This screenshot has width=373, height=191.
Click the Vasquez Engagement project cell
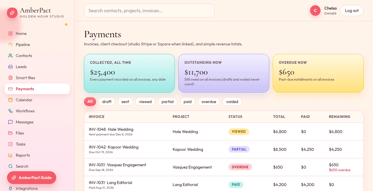coord(192,167)
